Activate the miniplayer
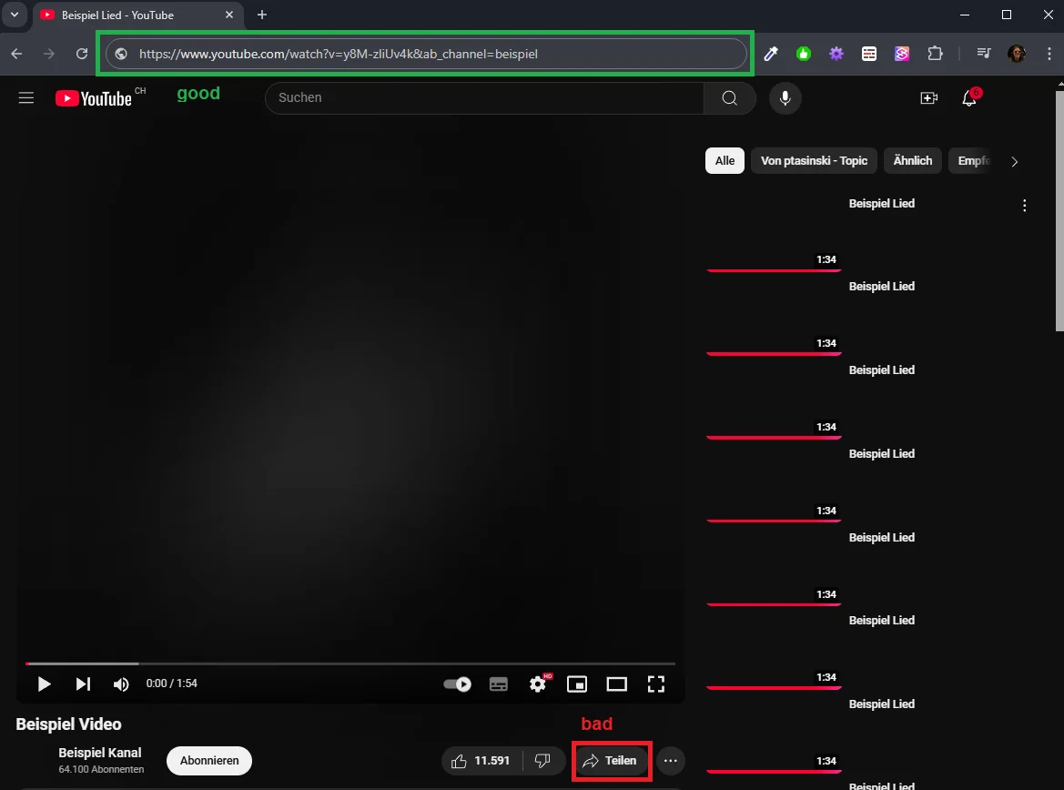1064x790 pixels. [x=577, y=684]
